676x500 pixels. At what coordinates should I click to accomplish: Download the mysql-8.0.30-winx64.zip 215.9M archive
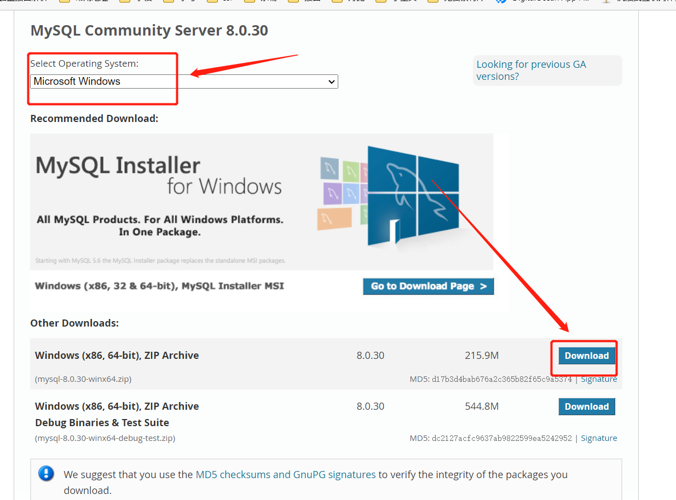pos(587,356)
